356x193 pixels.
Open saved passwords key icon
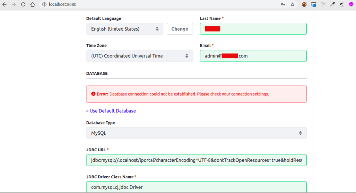tap(283, 5)
